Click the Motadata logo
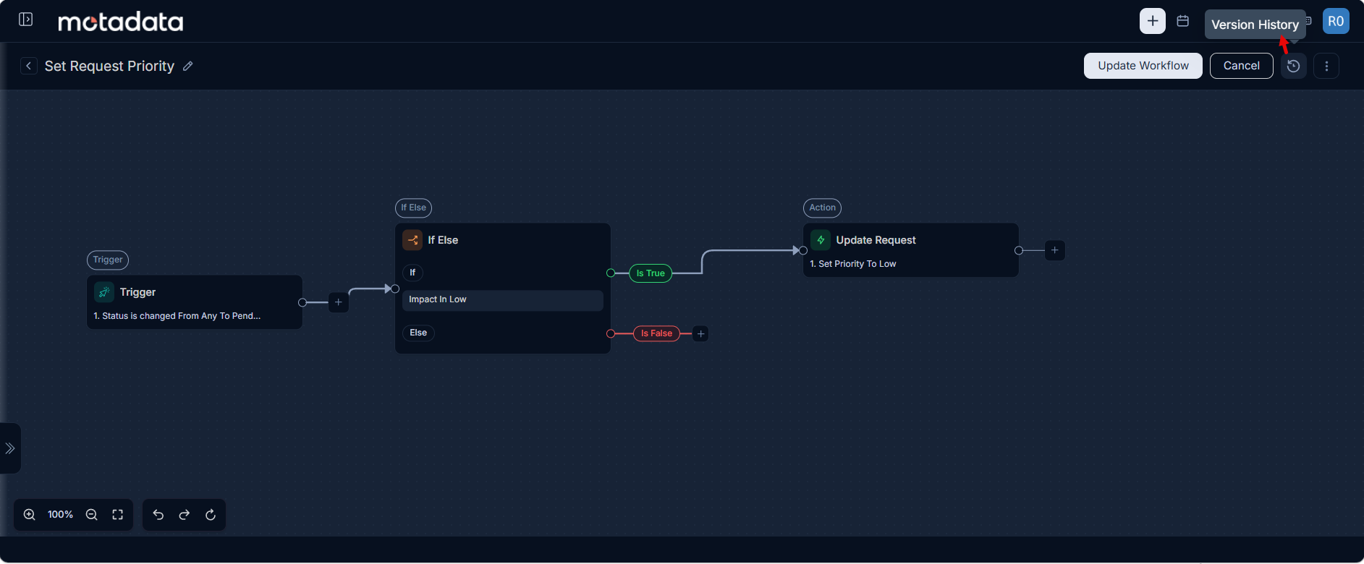 click(121, 22)
